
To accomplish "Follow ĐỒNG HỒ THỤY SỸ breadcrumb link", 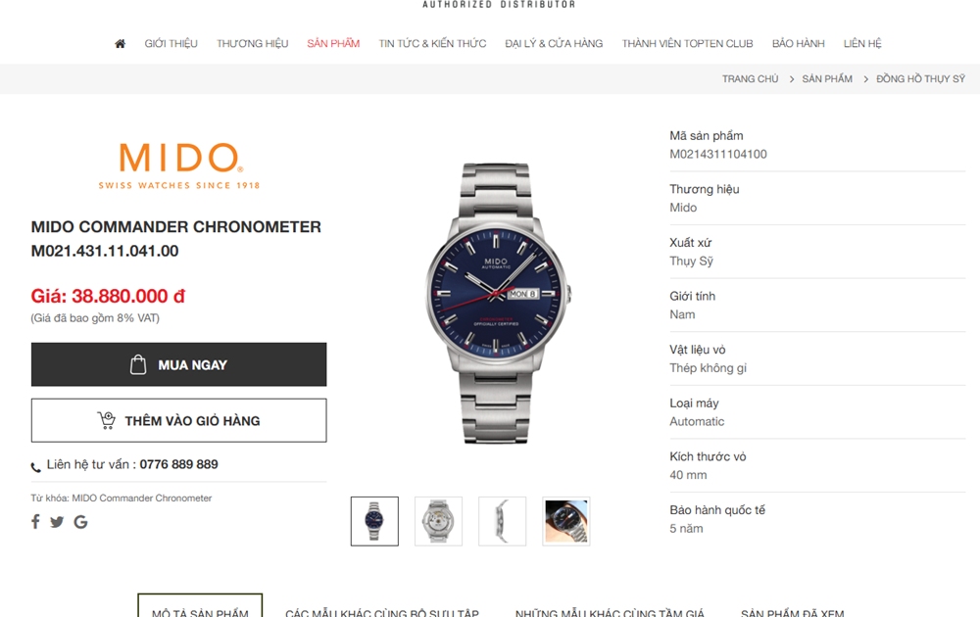I will 920,78.
